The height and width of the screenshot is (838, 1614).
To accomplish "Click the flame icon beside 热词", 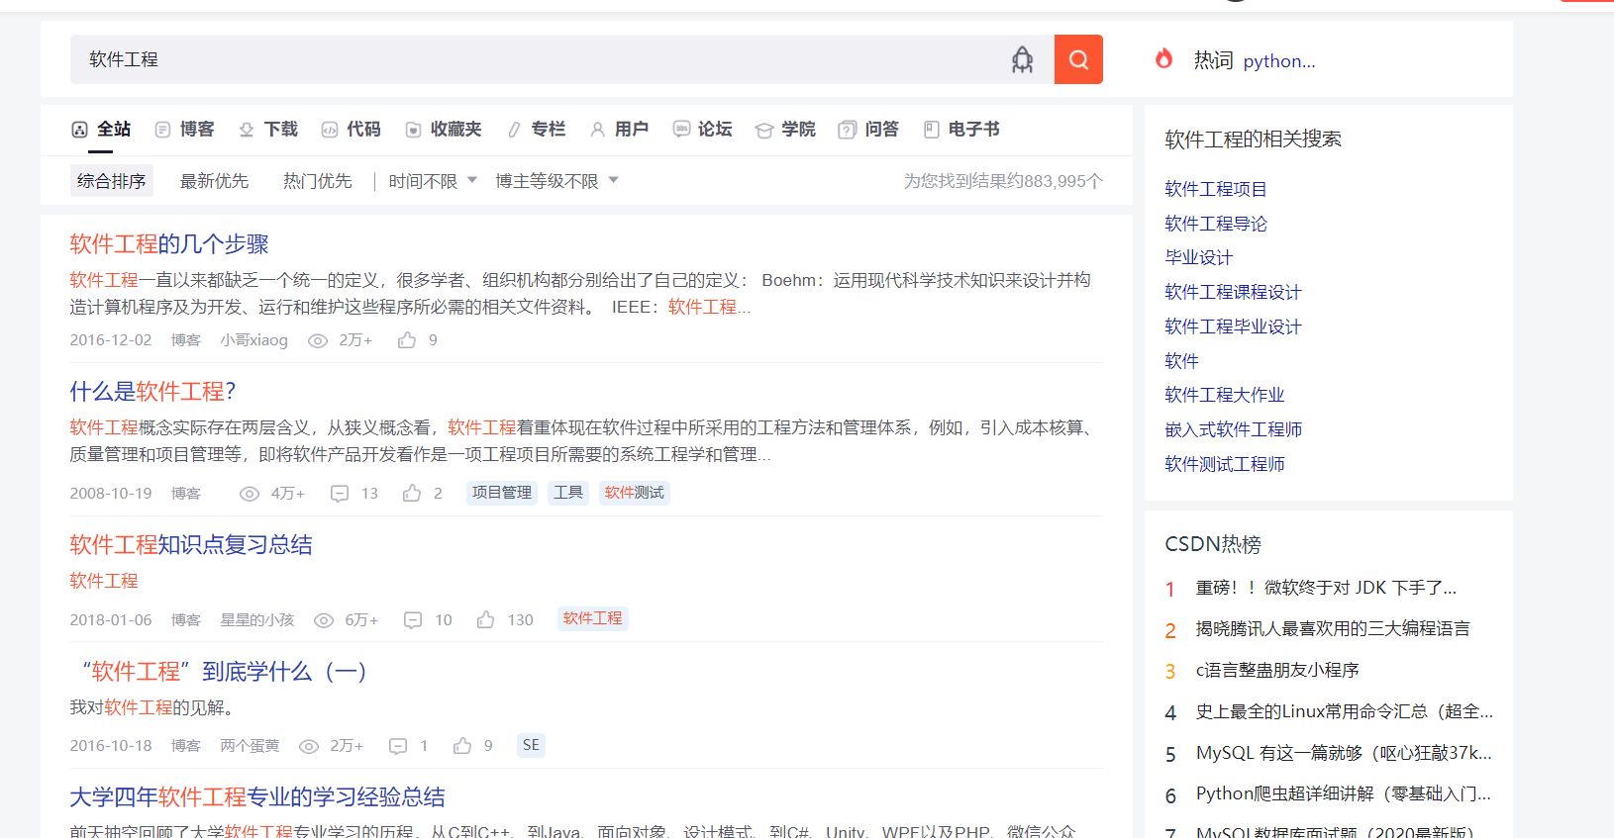I will click(1163, 59).
